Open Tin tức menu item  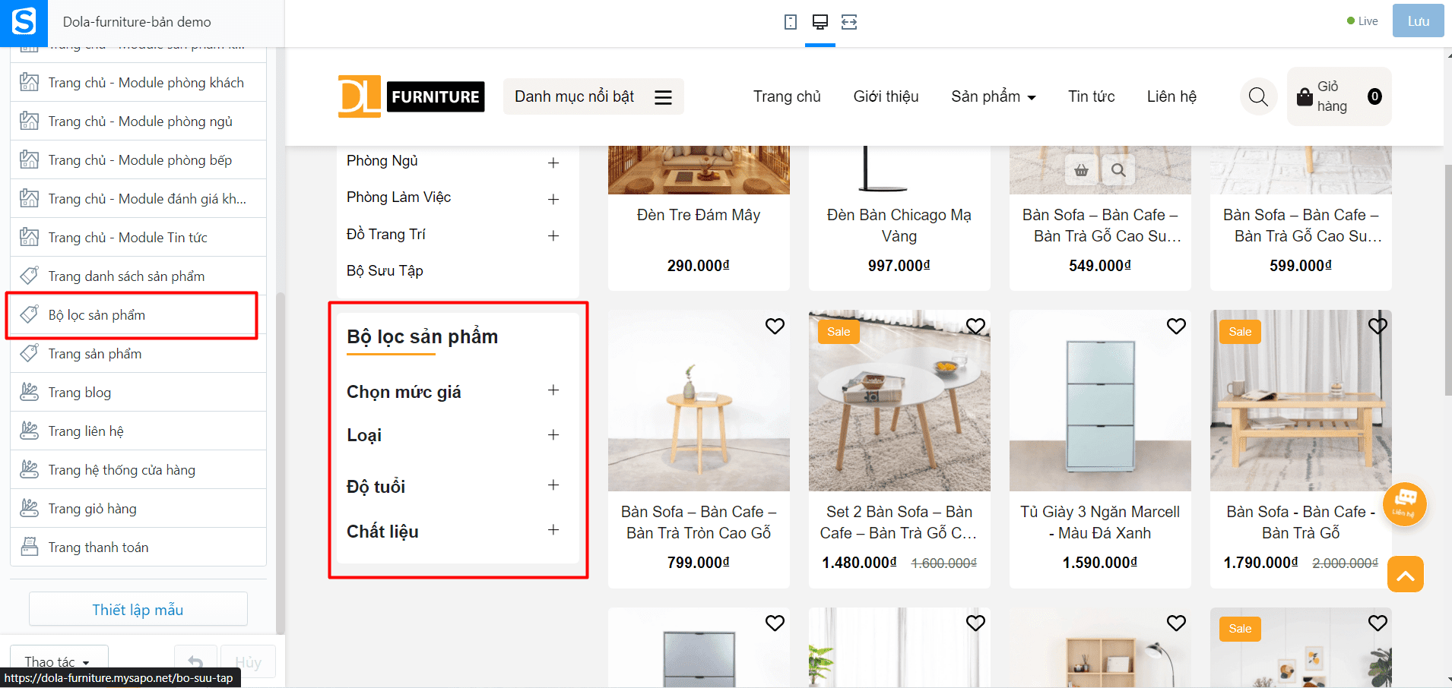pyautogui.click(x=1091, y=96)
